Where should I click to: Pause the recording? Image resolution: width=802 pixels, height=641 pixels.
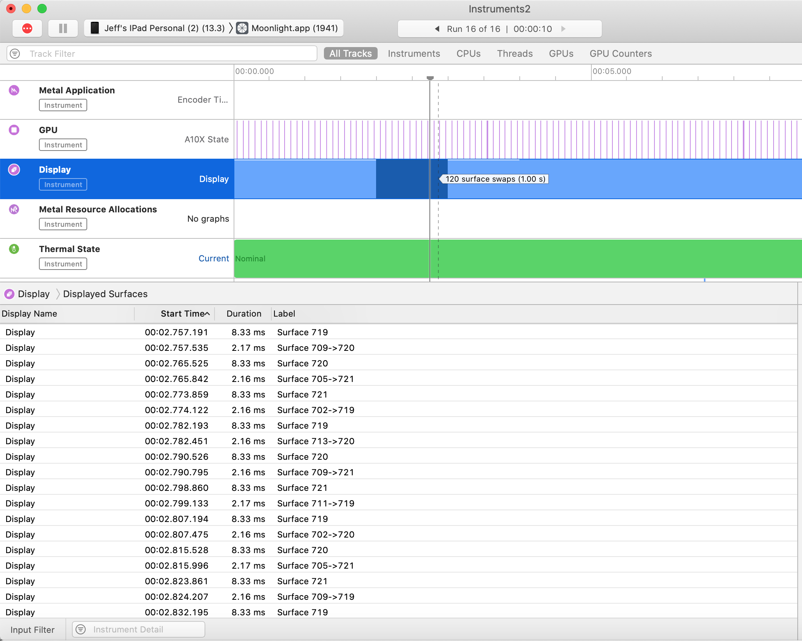pyautogui.click(x=63, y=28)
